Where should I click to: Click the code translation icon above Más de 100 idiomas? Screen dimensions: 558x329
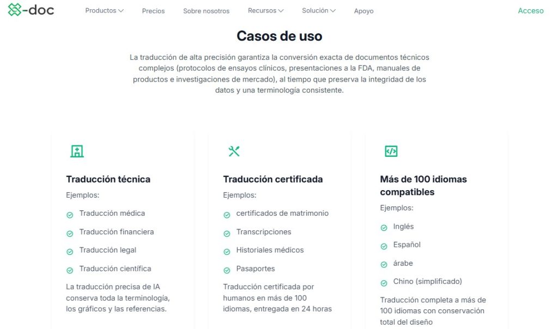(391, 151)
